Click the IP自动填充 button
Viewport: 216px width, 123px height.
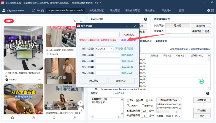(128, 35)
